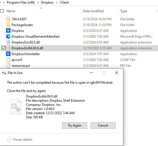Screen dimensions: 158x146
Task: Click date 3/3/2024 7:07 AM
Action: tap(96, 54)
